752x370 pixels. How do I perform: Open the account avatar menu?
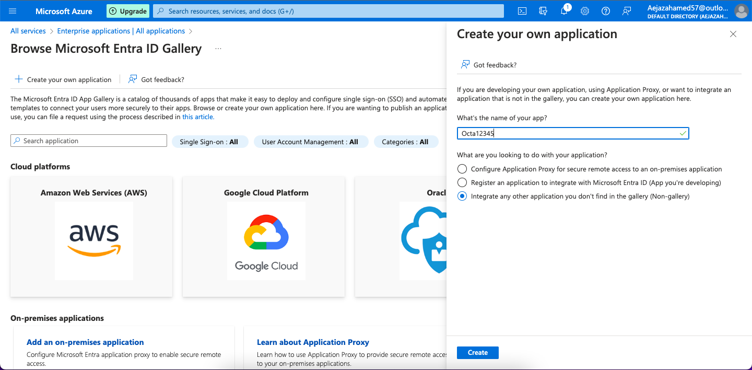pyautogui.click(x=741, y=11)
